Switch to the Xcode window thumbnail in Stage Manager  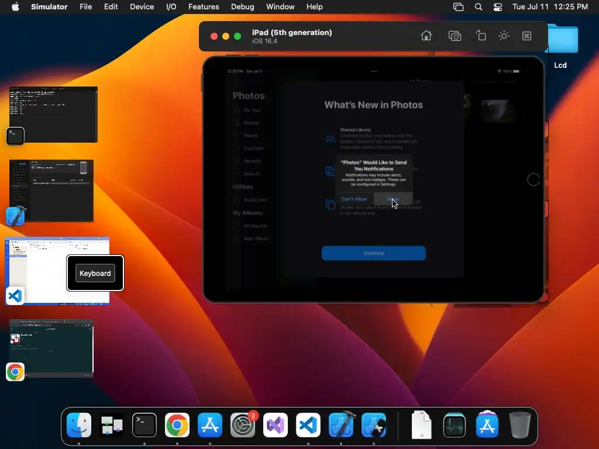click(51, 190)
